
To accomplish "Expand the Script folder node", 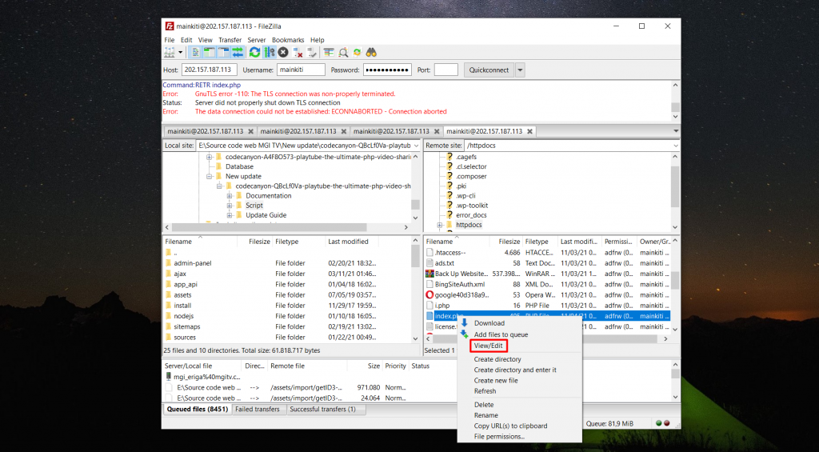I will click(x=230, y=206).
